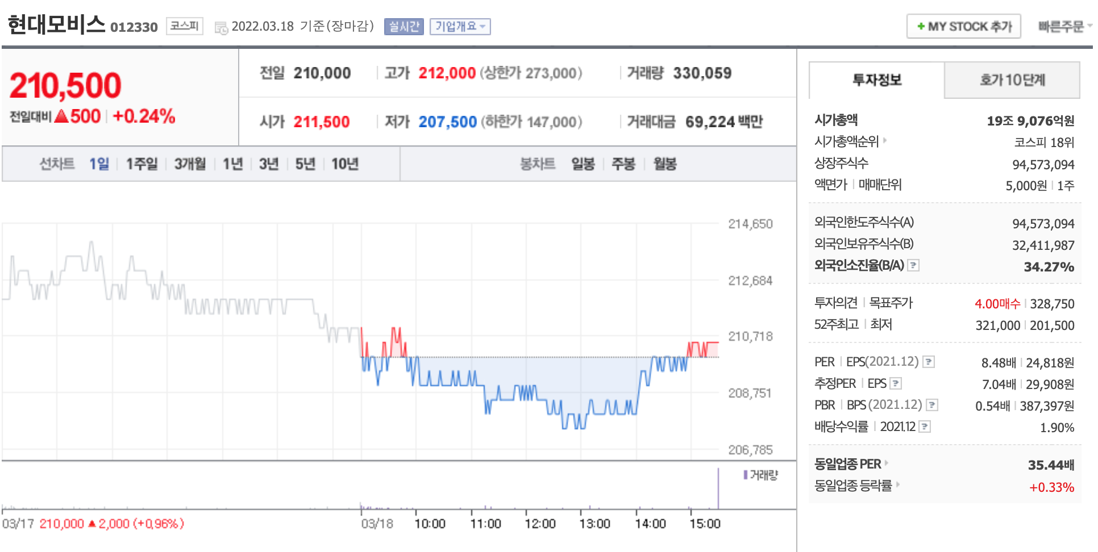Click the current price 210,500

click(x=65, y=86)
